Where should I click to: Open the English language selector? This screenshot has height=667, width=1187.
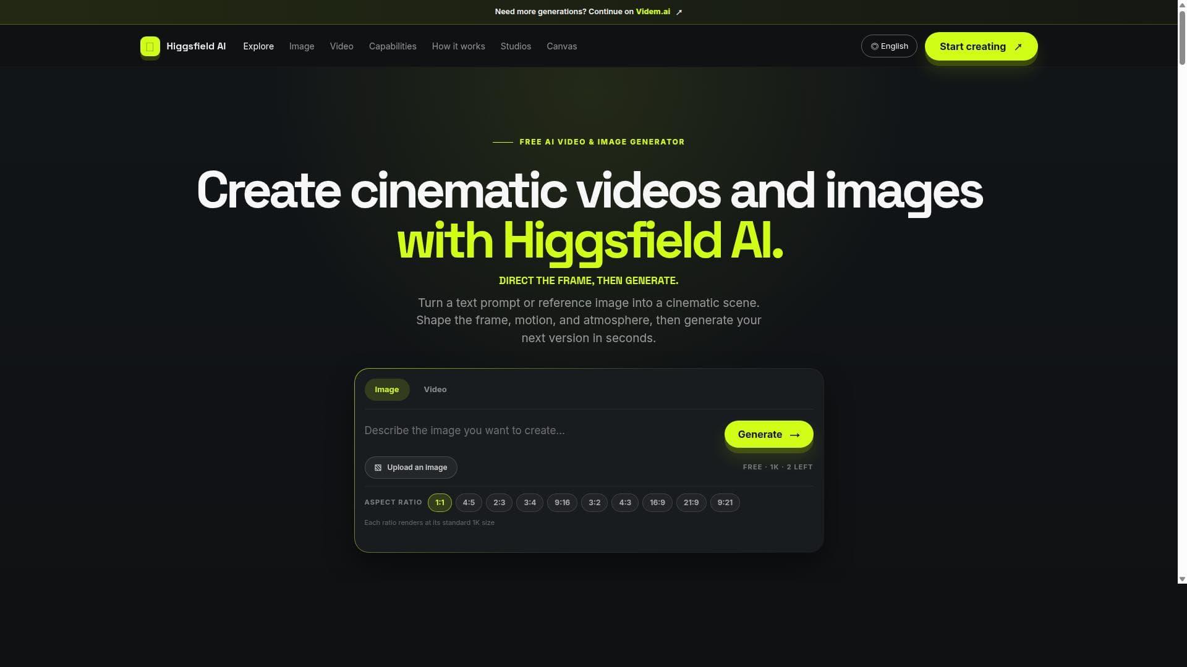click(x=889, y=46)
